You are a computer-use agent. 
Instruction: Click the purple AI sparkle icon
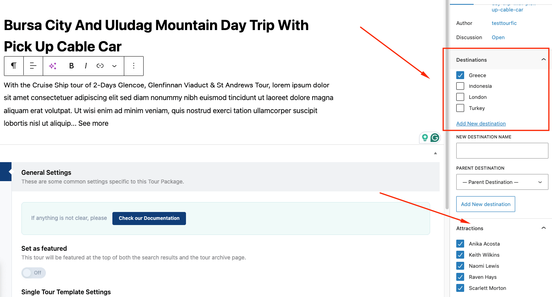[53, 66]
